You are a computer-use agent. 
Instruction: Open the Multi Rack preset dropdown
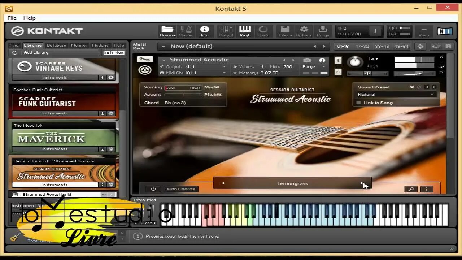tap(163, 47)
